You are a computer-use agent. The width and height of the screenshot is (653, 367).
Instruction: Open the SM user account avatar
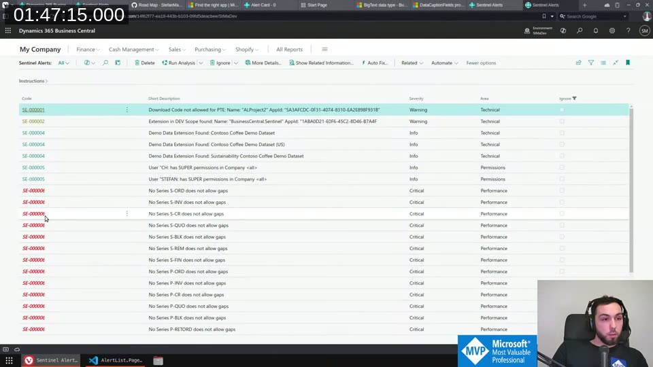click(644, 31)
